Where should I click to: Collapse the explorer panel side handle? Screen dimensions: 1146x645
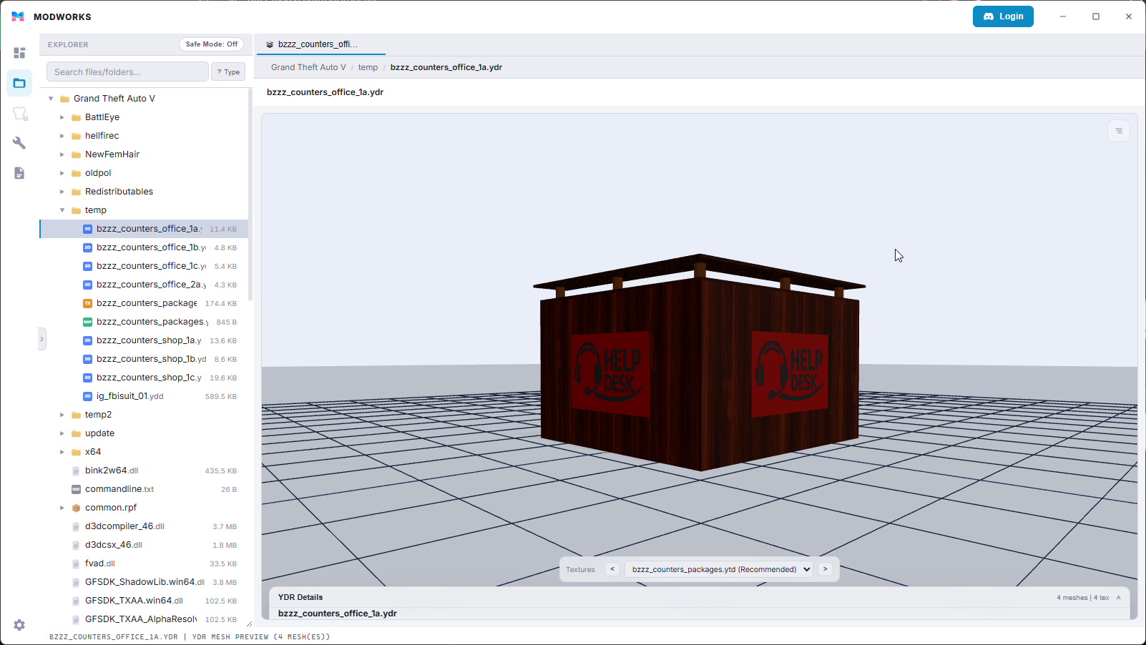[x=42, y=339]
